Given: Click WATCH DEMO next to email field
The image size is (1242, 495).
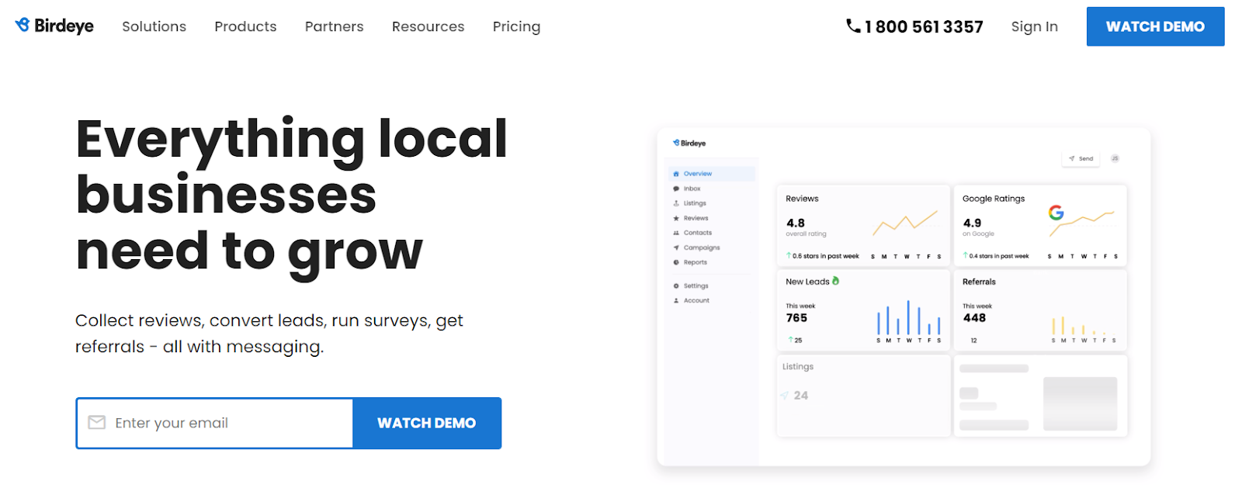Looking at the screenshot, I should click(427, 423).
